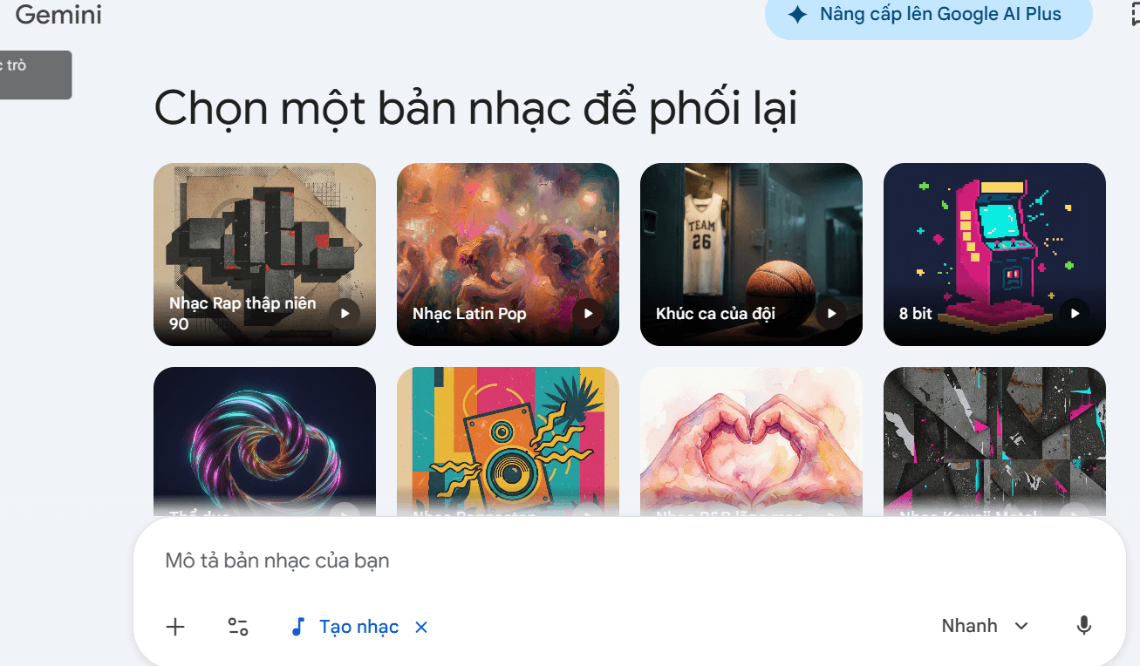1140x666 pixels.
Task: Remove the Tạo nhạc chip with X
Action: coord(421,627)
